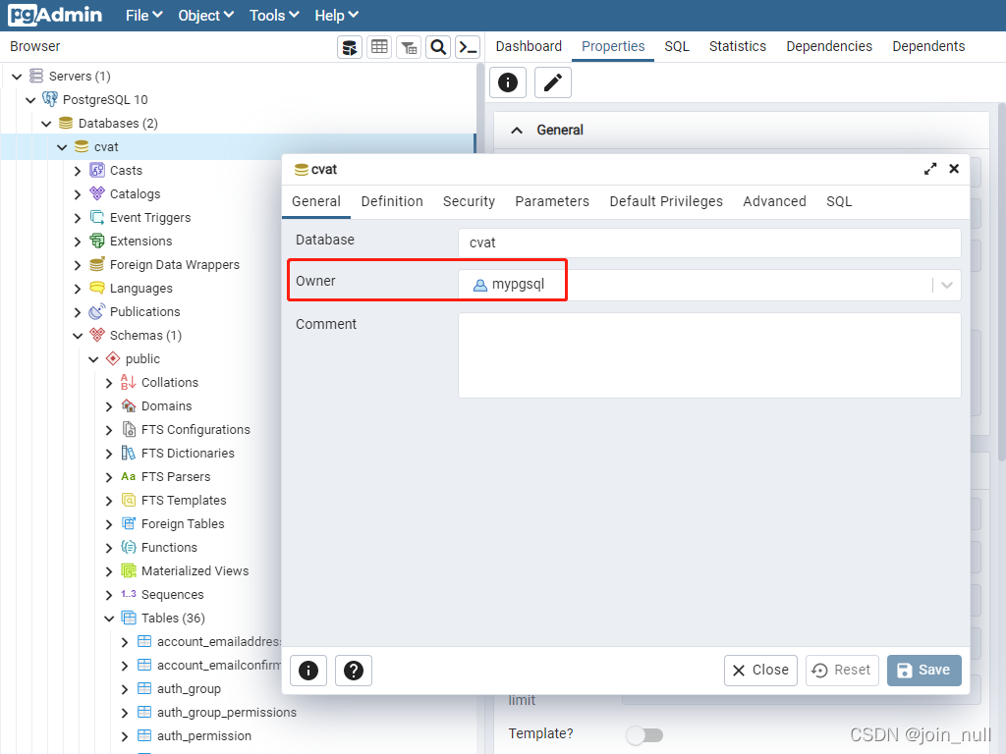Open the Security tab in cvat dialog
1006x754 pixels.
tap(469, 201)
